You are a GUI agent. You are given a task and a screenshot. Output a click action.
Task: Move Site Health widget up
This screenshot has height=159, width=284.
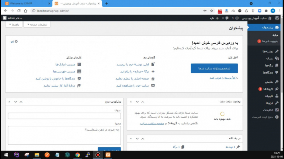(143, 102)
